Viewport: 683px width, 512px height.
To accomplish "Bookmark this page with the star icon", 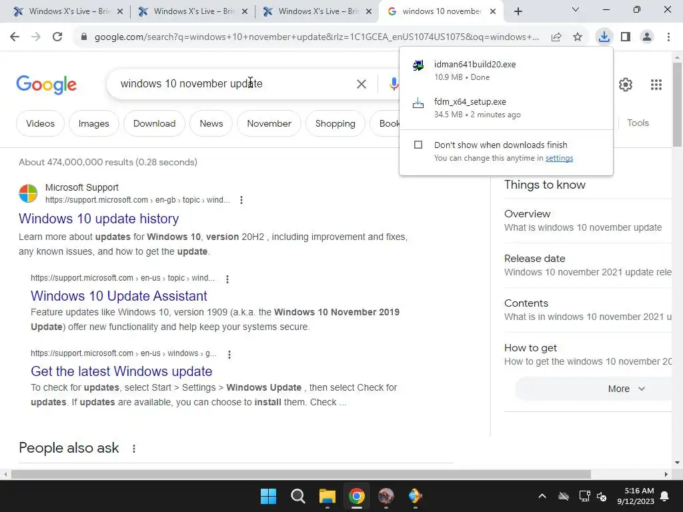I will pyautogui.click(x=578, y=37).
